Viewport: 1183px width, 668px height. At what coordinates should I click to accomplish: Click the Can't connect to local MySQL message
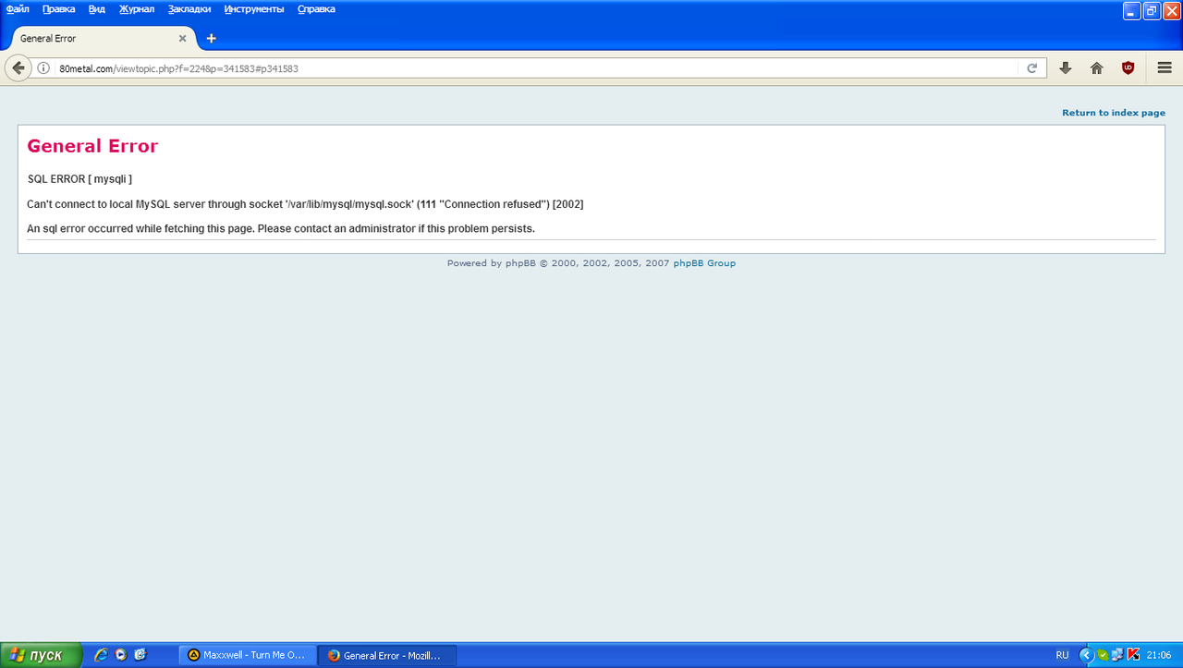(305, 204)
